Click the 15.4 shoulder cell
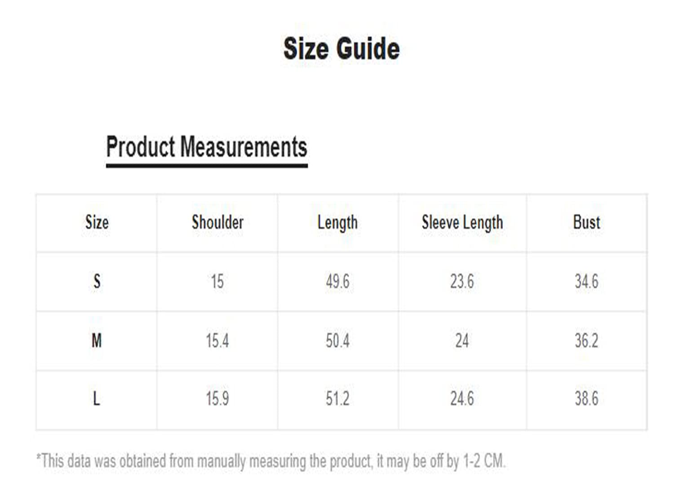674x494 pixels. (217, 340)
